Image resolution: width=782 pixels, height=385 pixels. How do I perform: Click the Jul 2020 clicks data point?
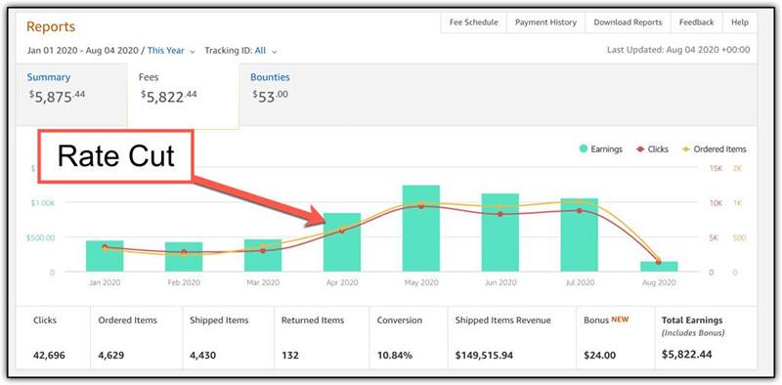580,210
